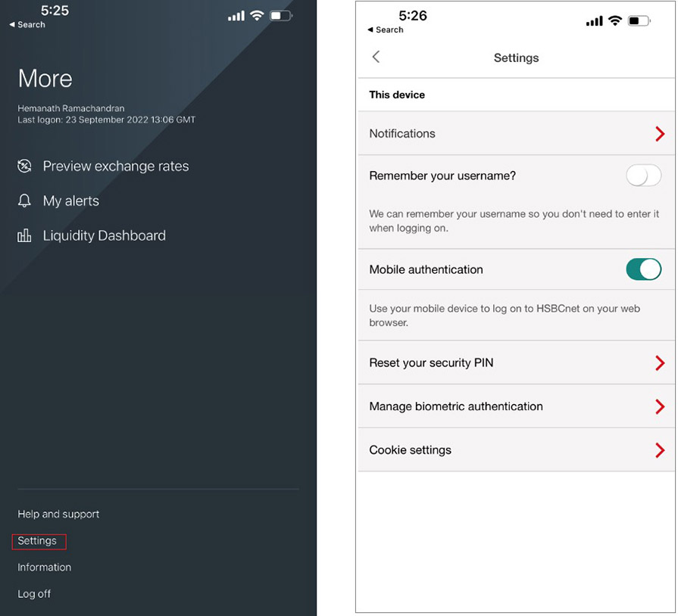This screenshot has width=678, height=616.
Task: Open Manage biometric authentication red chevron
Action: coord(659,407)
